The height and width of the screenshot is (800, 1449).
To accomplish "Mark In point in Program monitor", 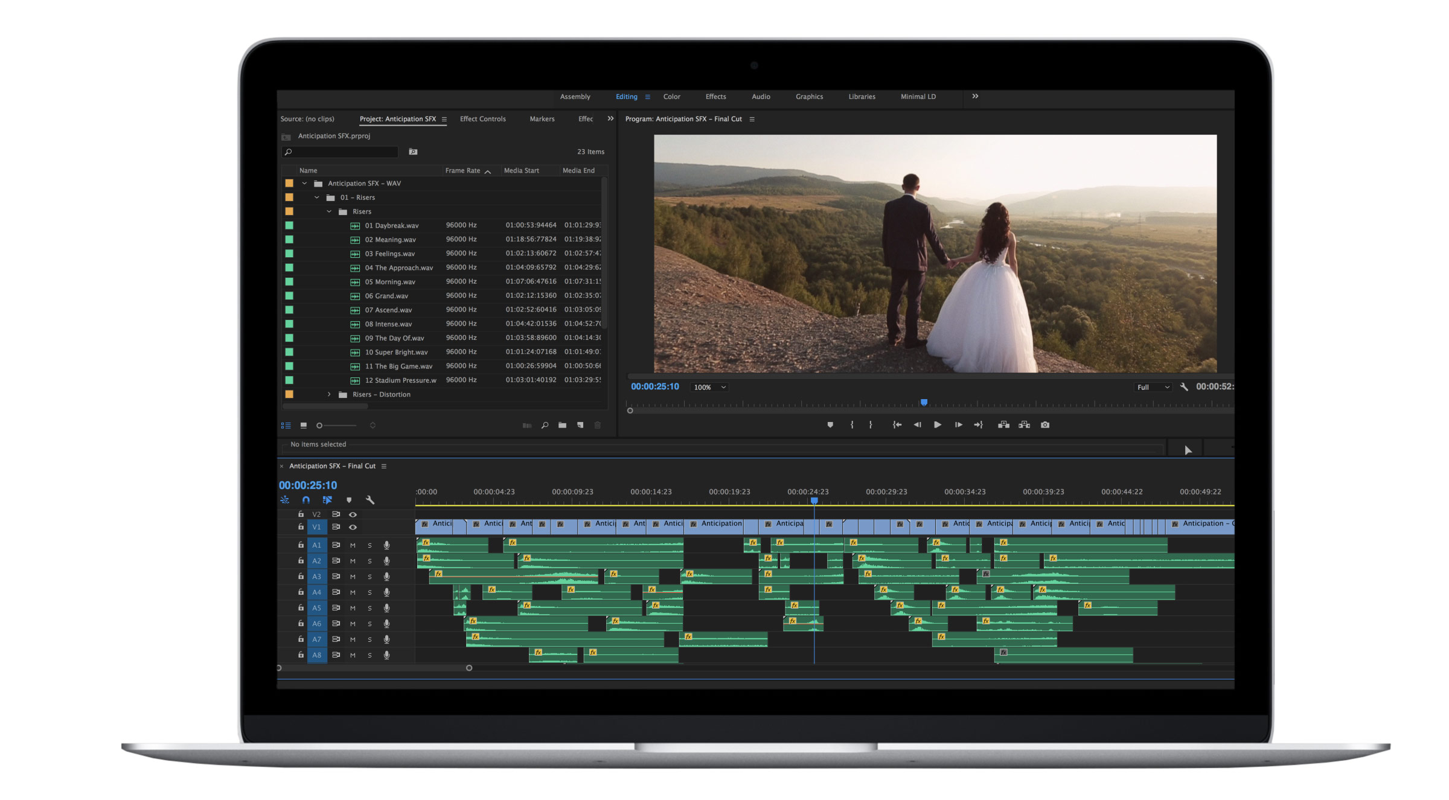I will [852, 425].
